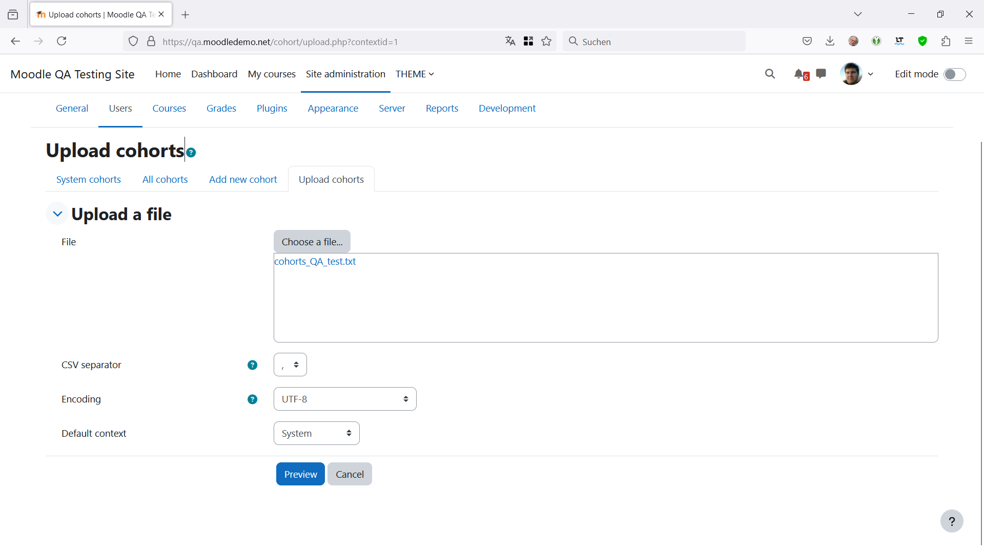Screen dimensions: 984x553
Task: Select Site administration in top navigation
Action: click(345, 74)
